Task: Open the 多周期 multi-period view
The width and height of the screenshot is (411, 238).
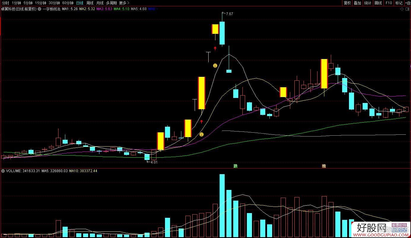Action: tap(111, 3)
